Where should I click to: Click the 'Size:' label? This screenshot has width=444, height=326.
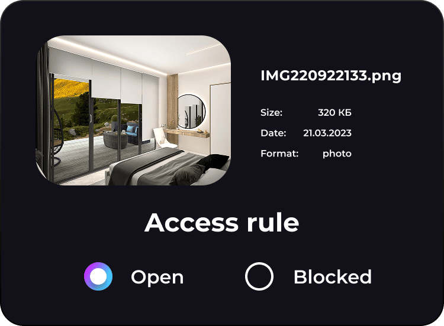coord(271,112)
